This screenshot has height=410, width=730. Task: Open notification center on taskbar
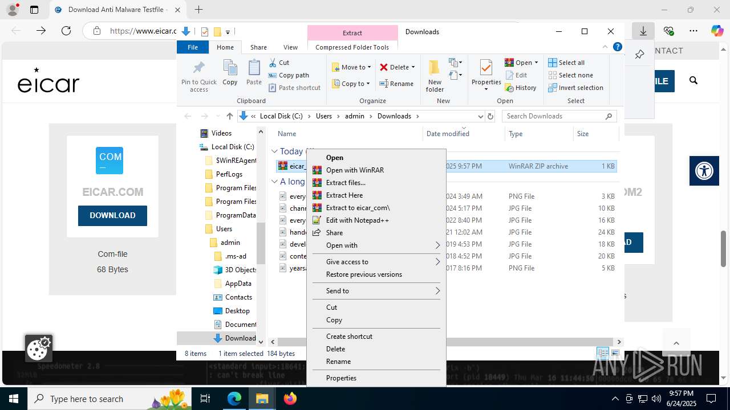711,399
